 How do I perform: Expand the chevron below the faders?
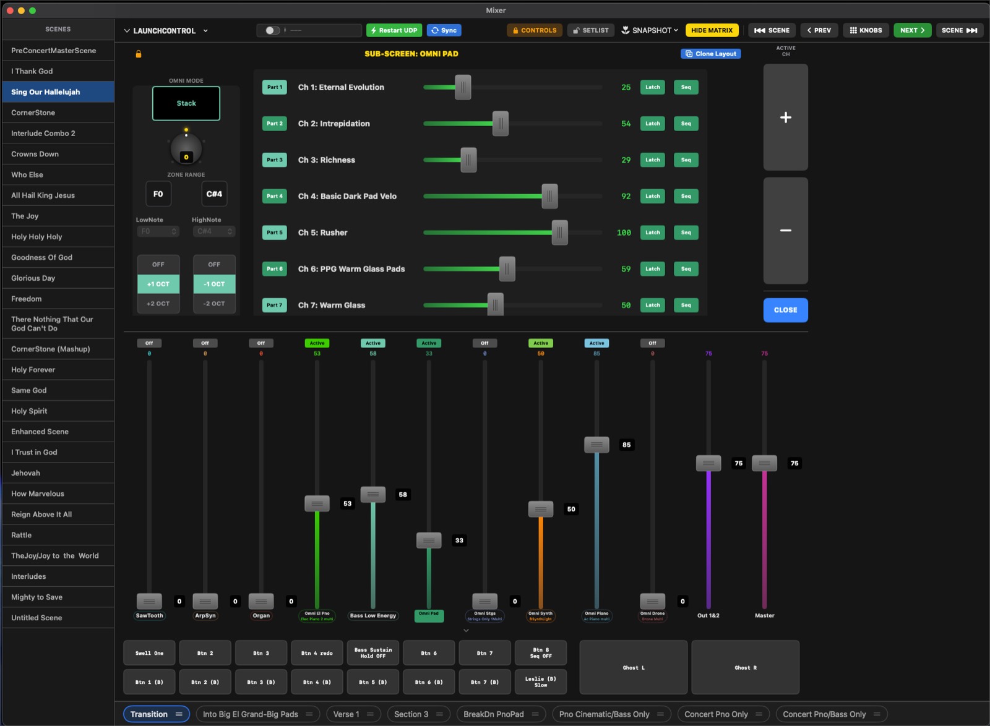466,631
